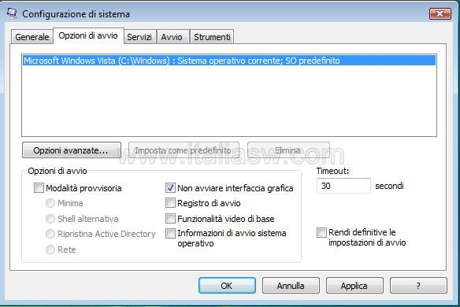Toggle Informazioni di avvio sistema operativo

click(170, 234)
